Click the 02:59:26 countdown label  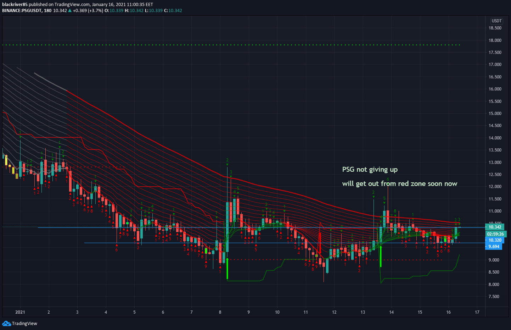495,234
